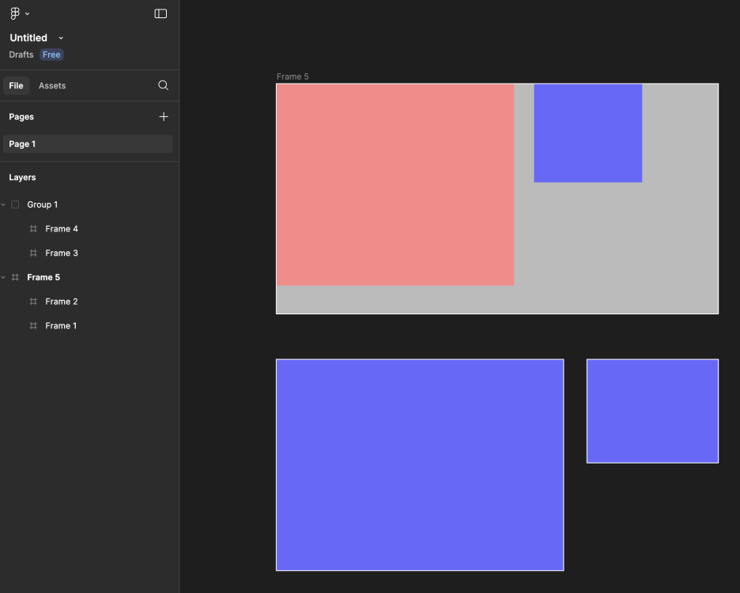Collapse the Group 1 layer tree
740x593 pixels.
tap(3, 205)
